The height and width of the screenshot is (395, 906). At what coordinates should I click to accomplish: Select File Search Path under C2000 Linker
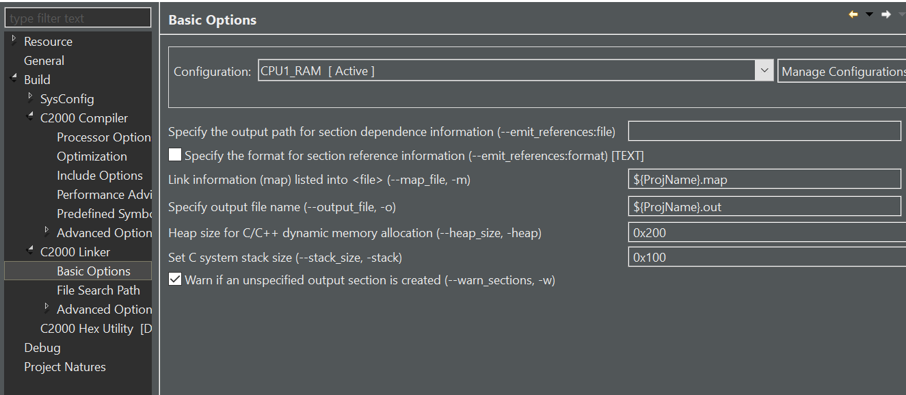tap(98, 290)
